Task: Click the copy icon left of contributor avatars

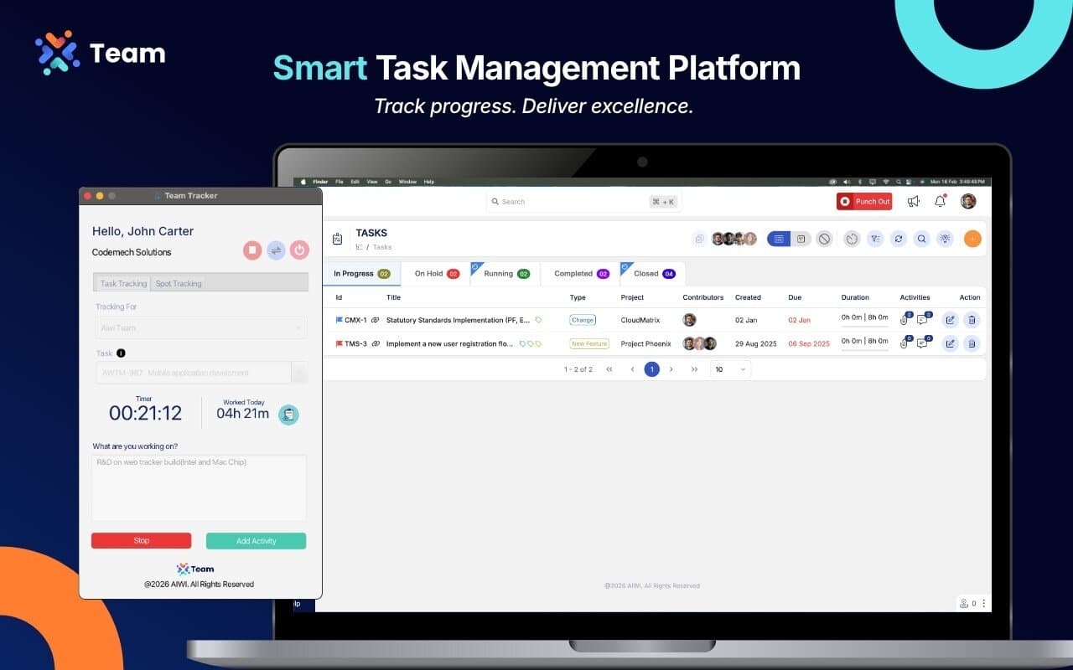Action: click(x=699, y=239)
